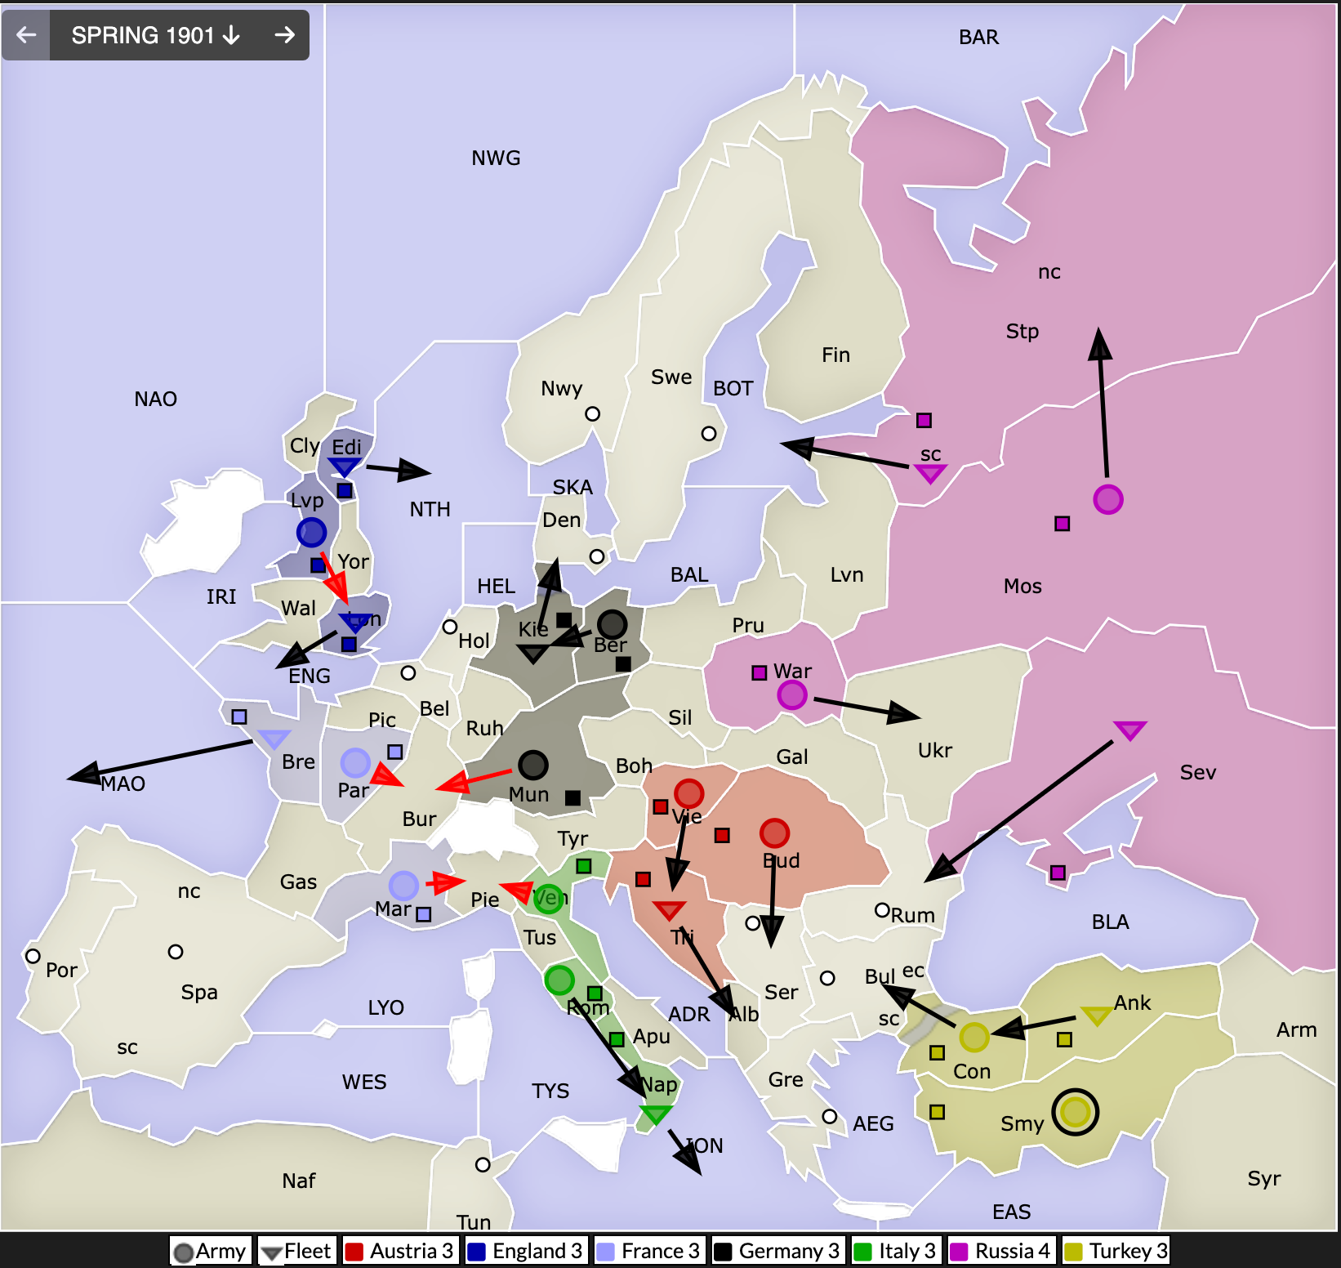Click France's light blue legend swatch
The image size is (1341, 1268).
[x=606, y=1252]
